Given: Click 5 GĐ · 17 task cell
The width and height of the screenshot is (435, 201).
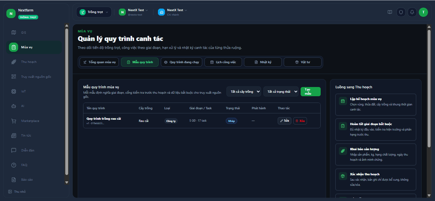Looking at the screenshot, I should click(x=198, y=121).
